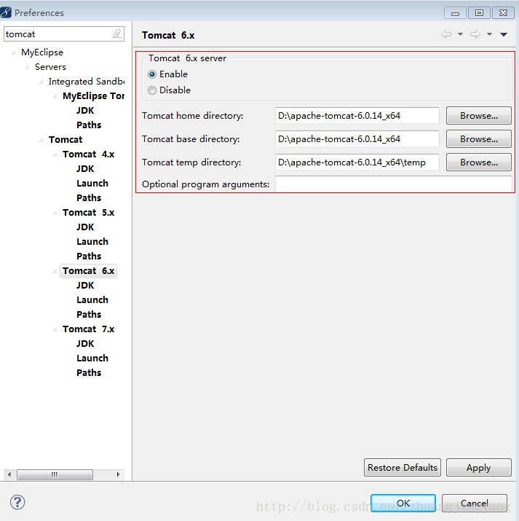Open Launch under Tomcat 5.x
The image size is (519, 521).
point(92,242)
